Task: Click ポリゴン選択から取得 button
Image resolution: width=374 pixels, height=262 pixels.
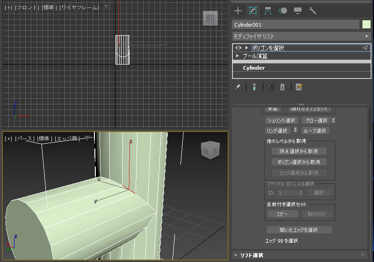Action: pyautogui.click(x=299, y=162)
